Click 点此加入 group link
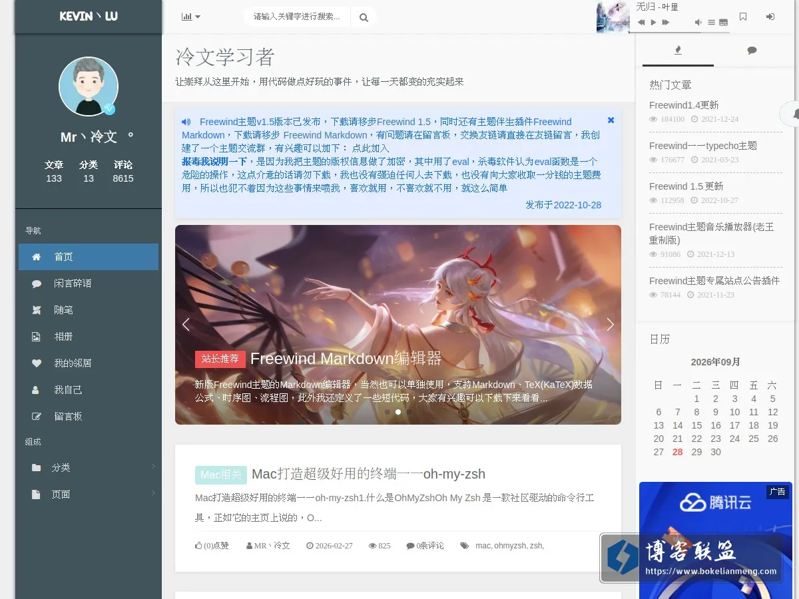 [370, 148]
